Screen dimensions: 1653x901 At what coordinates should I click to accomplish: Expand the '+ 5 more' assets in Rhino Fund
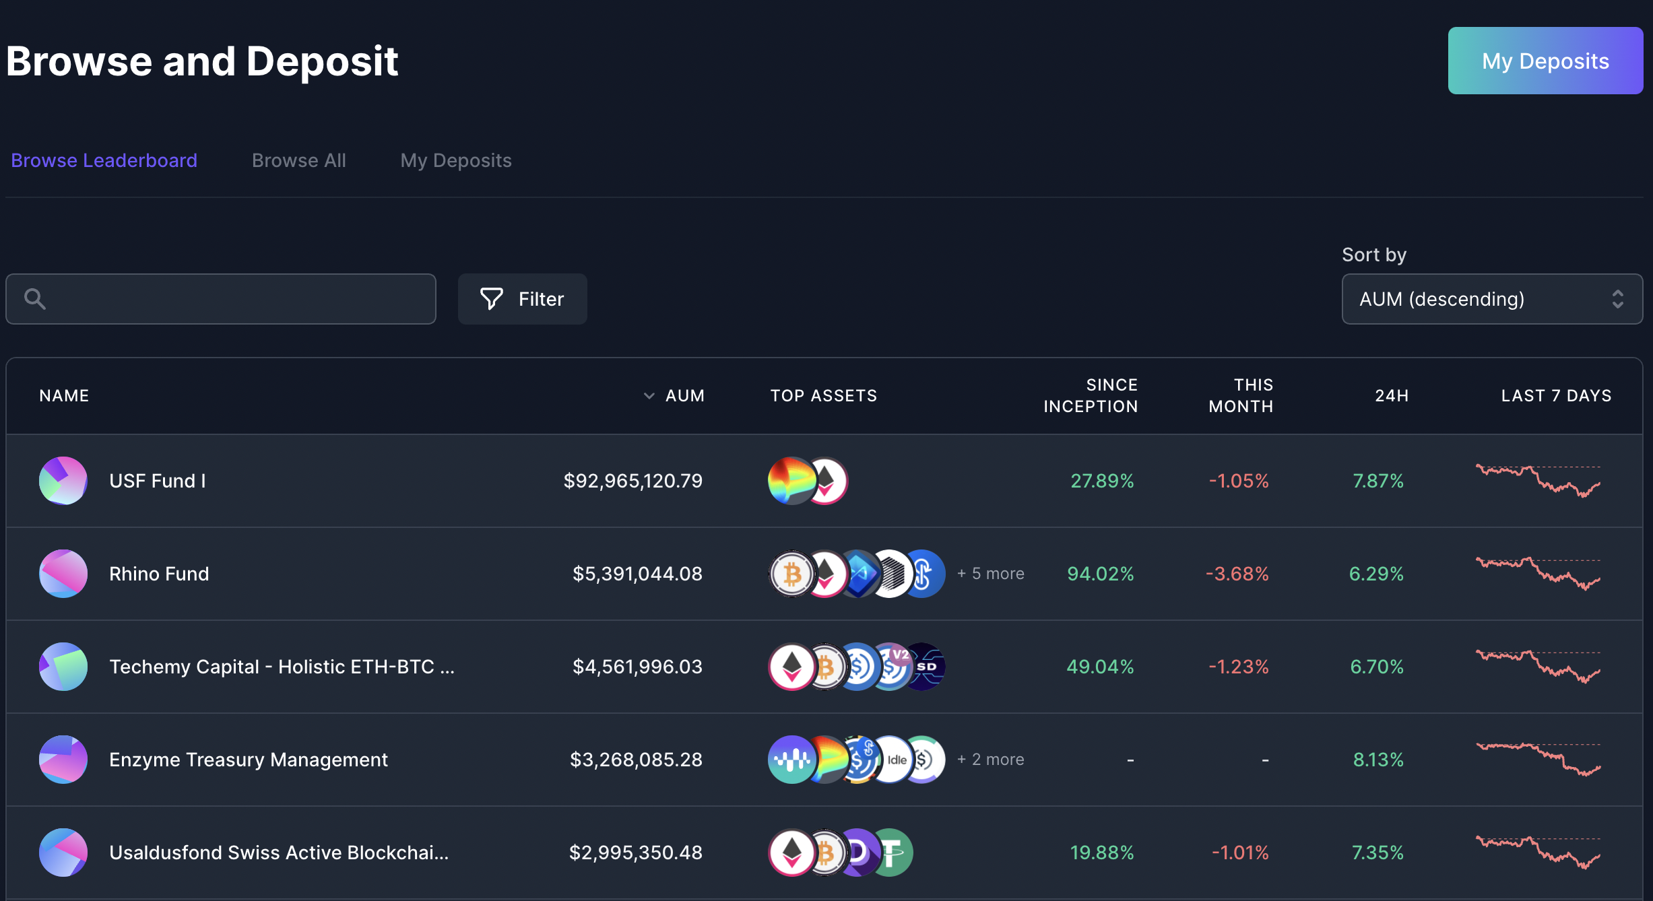coord(991,574)
